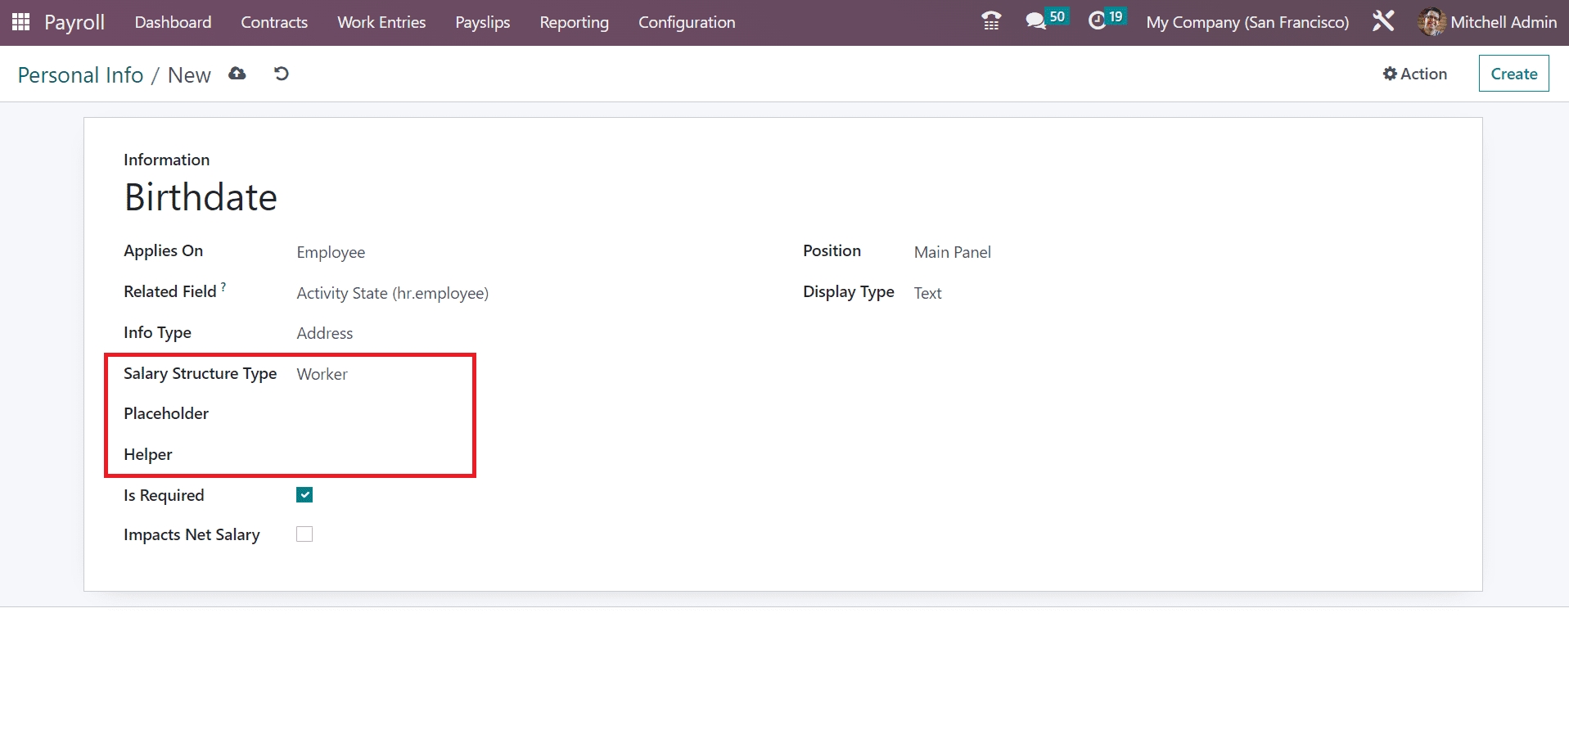Go back to Personal Info breadcrumb
Screen dimensions: 1569x739
tap(80, 75)
